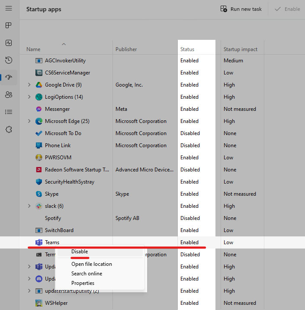Expand the slack (6) group
This screenshot has height=310, width=305.
point(29,206)
